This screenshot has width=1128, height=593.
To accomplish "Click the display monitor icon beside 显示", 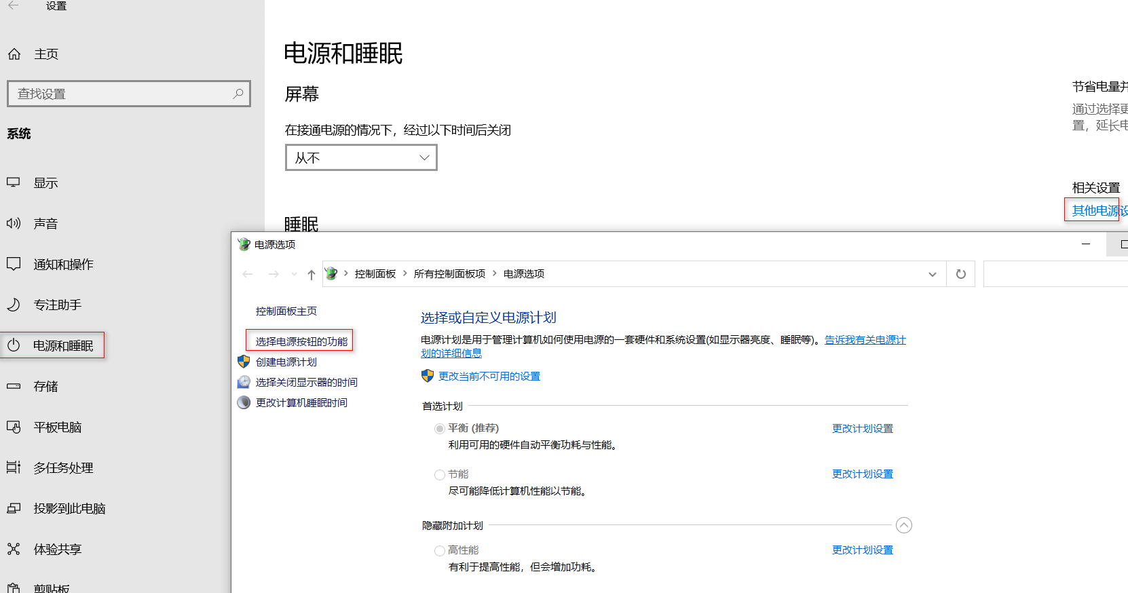I will coord(14,183).
